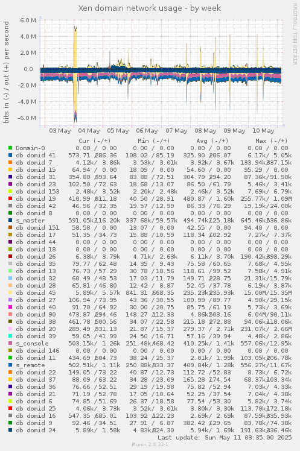The height and width of the screenshot is (451, 300).
Task: Click the graph title 'Xen domain network usage - by week'
Action: coord(150,8)
